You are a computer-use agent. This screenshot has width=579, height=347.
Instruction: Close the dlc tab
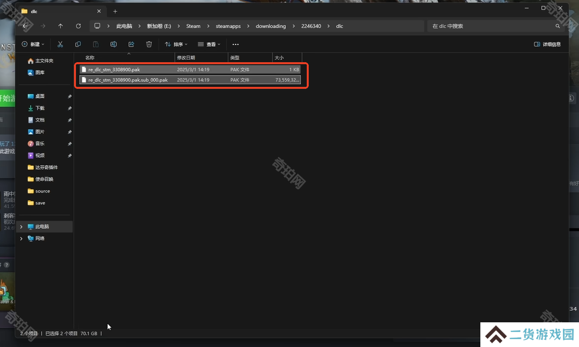(99, 11)
